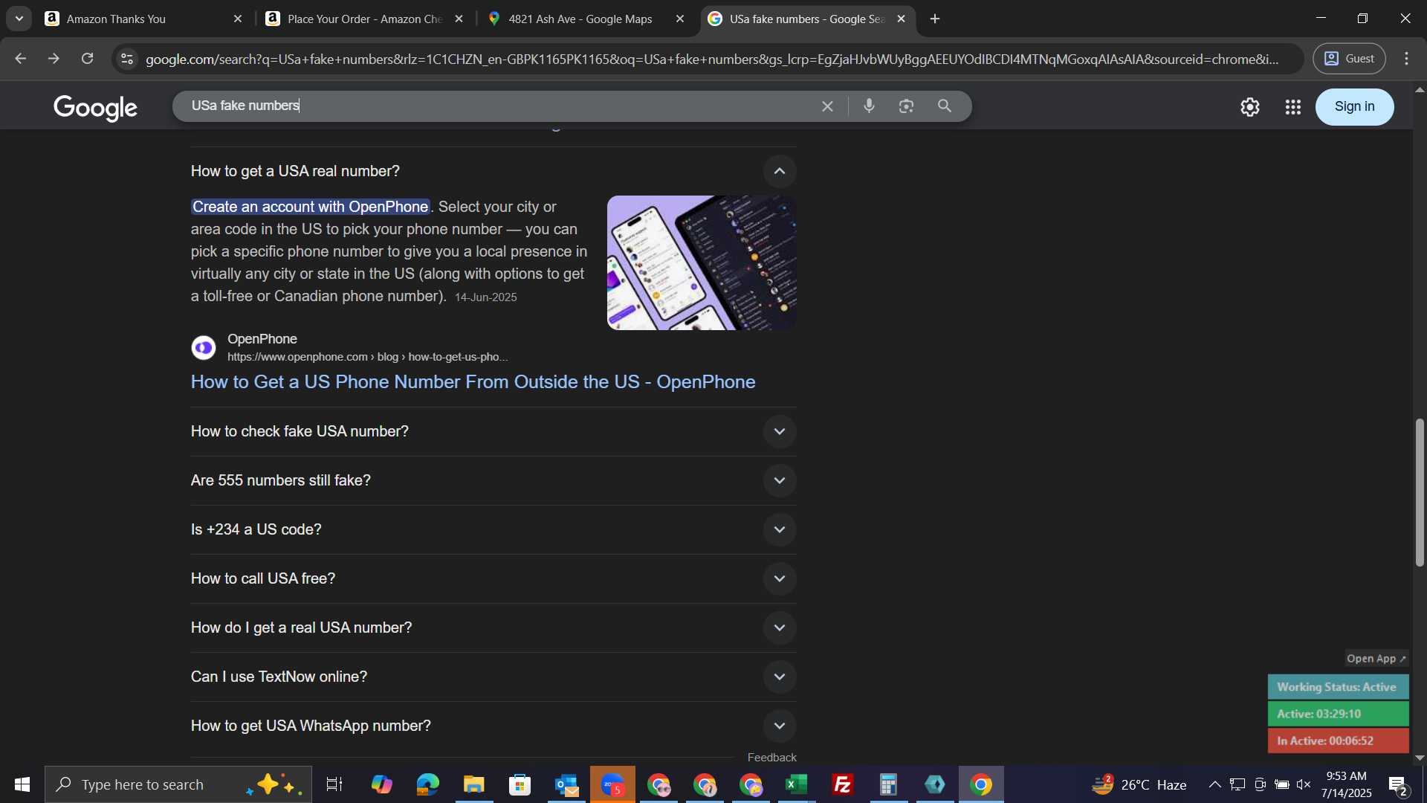Click the Working Status: Active indicator
This screenshot has height=803, width=1427.
pos(1338,687)
